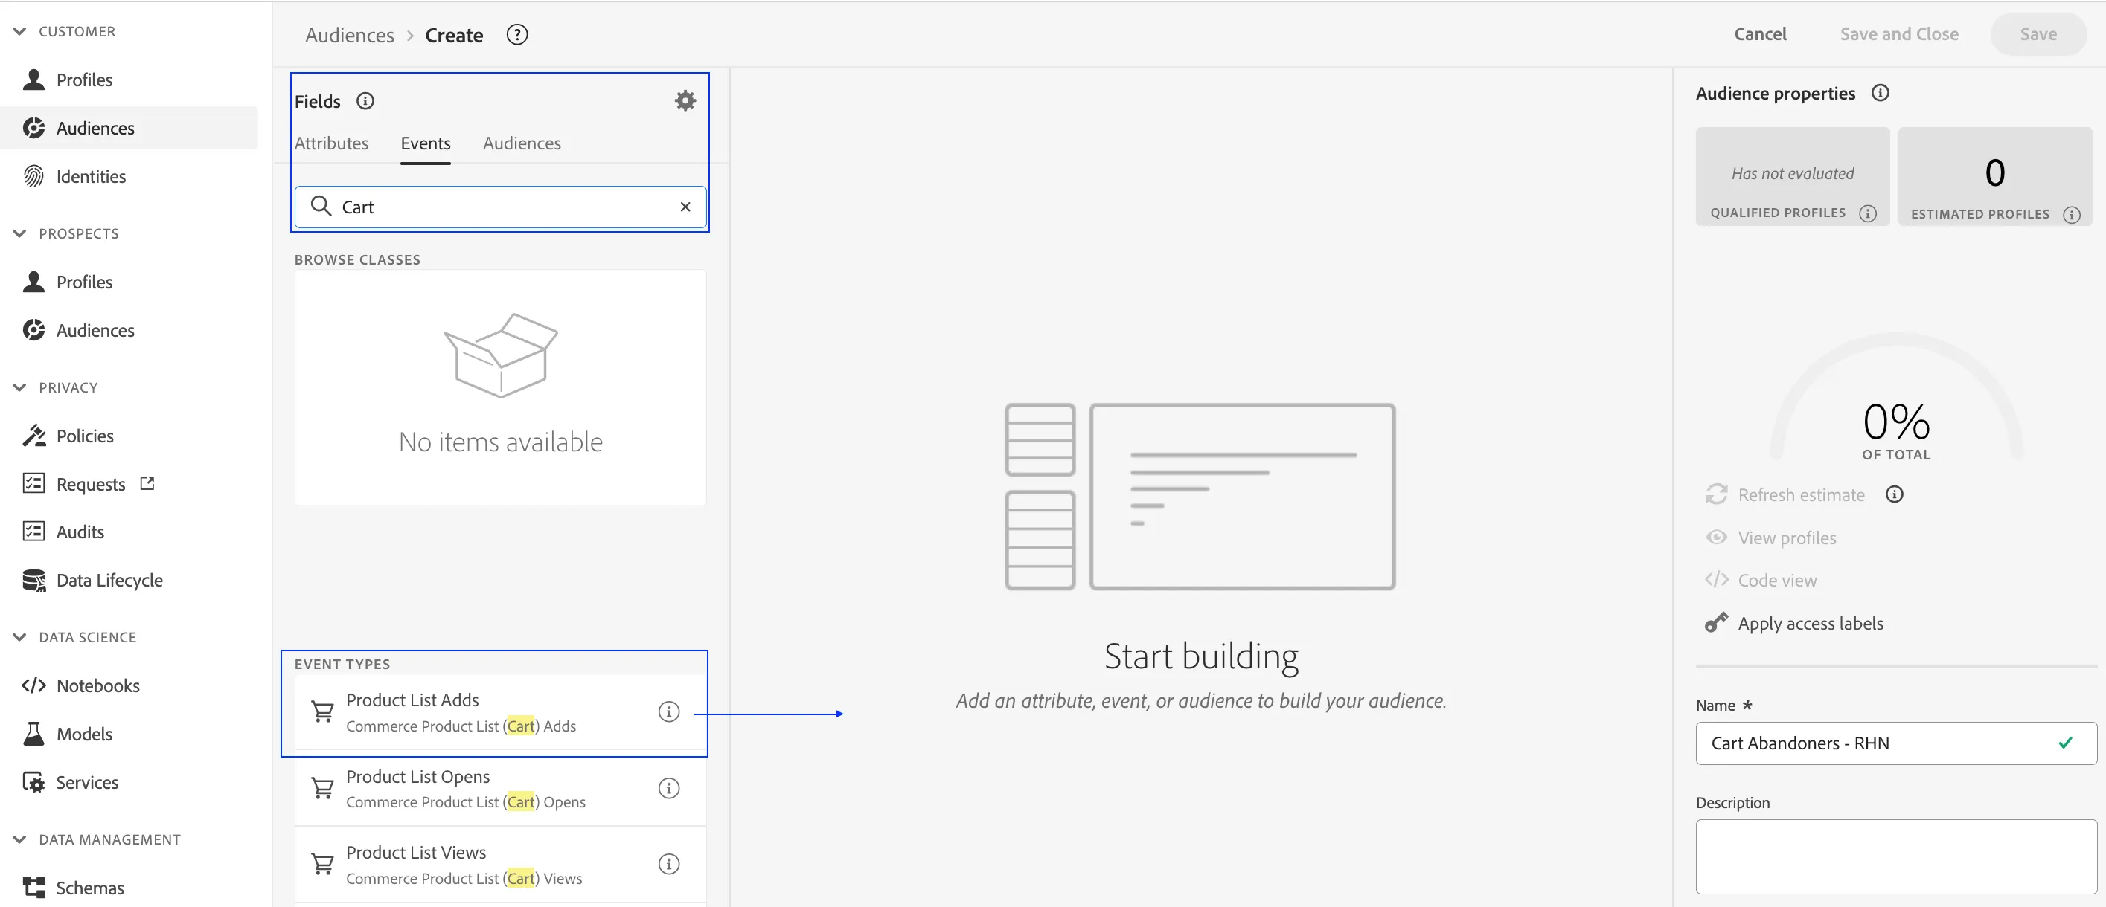Click the search magnifier icon

click(x=321, y=206)
